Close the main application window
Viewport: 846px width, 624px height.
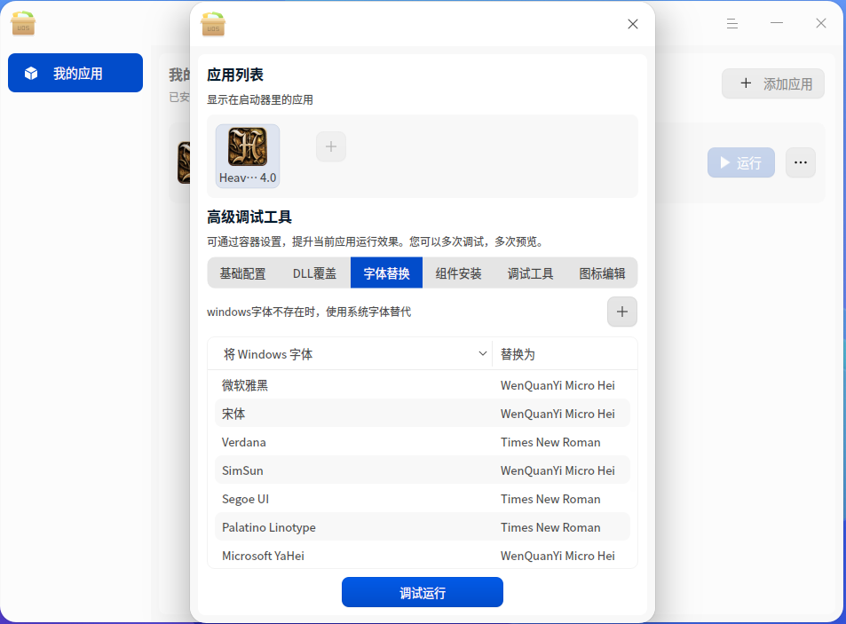coord(820,23)
